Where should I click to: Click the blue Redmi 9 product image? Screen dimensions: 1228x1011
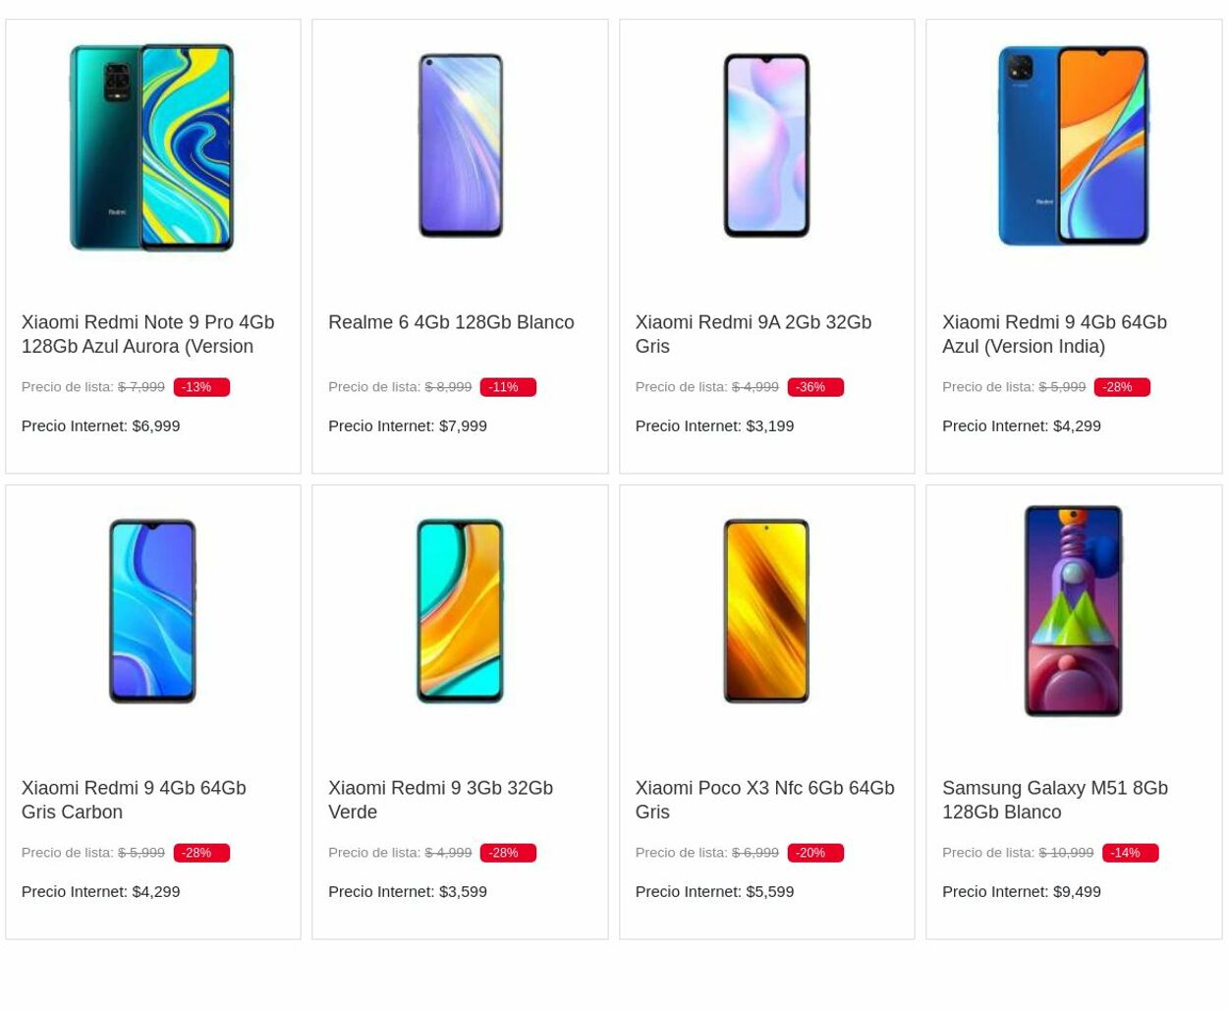1073,145
